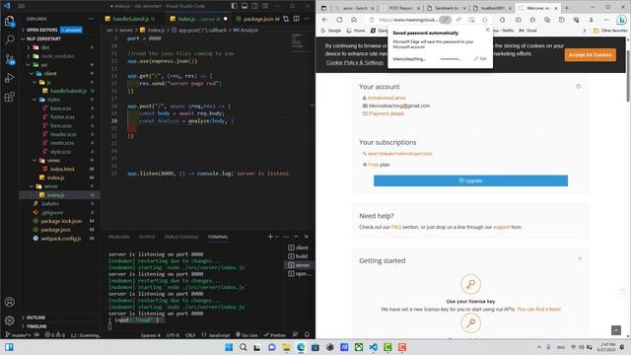Collapse the src folder
This screenshot has height=355, width=631.
(59, 65)
